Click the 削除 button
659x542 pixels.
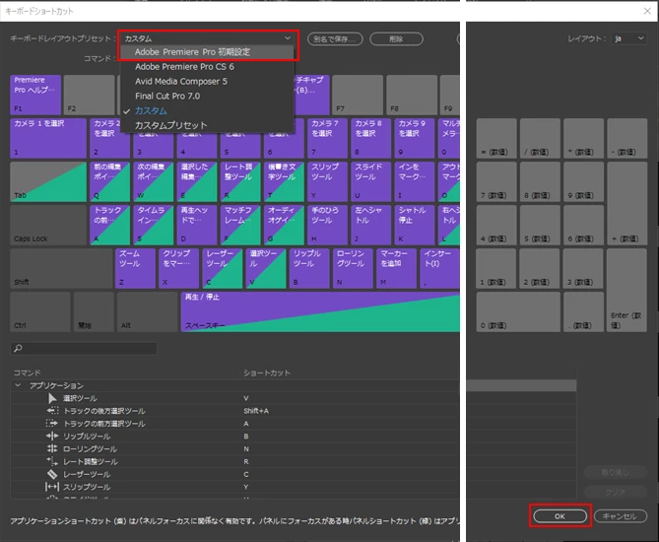click(x=396, y=39)
